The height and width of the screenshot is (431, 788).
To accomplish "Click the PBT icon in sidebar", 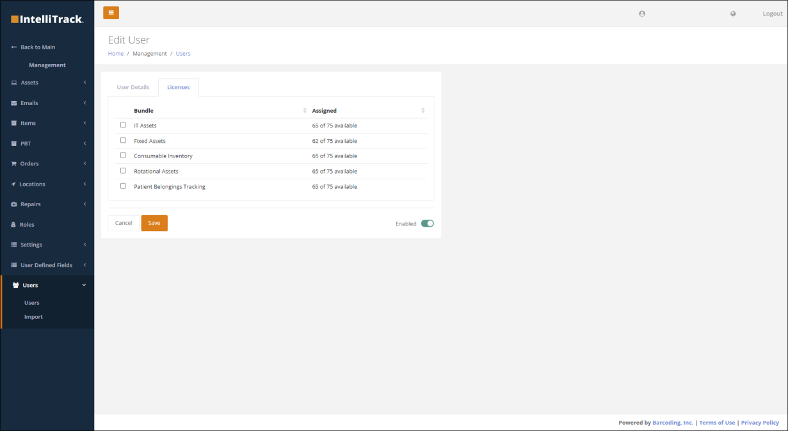I will pos(14,143).
